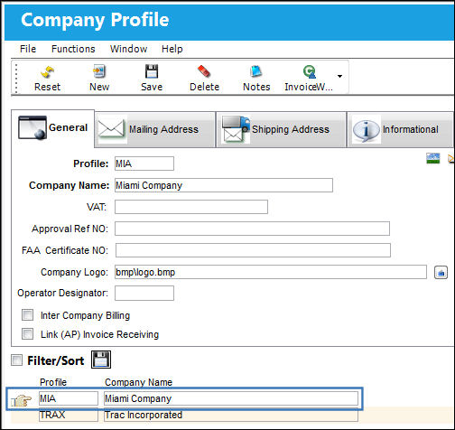This screenshot has width=455, height=430.
Task: Click the Reset toolbar icon
Action: click(47, 72)
